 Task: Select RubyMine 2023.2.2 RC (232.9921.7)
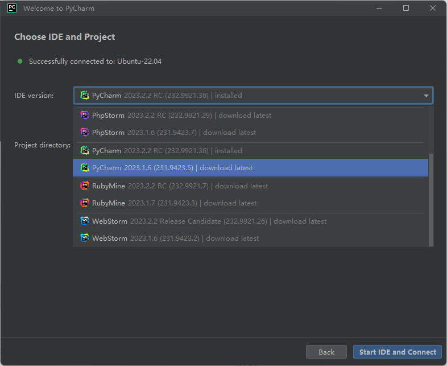[251, 186]
